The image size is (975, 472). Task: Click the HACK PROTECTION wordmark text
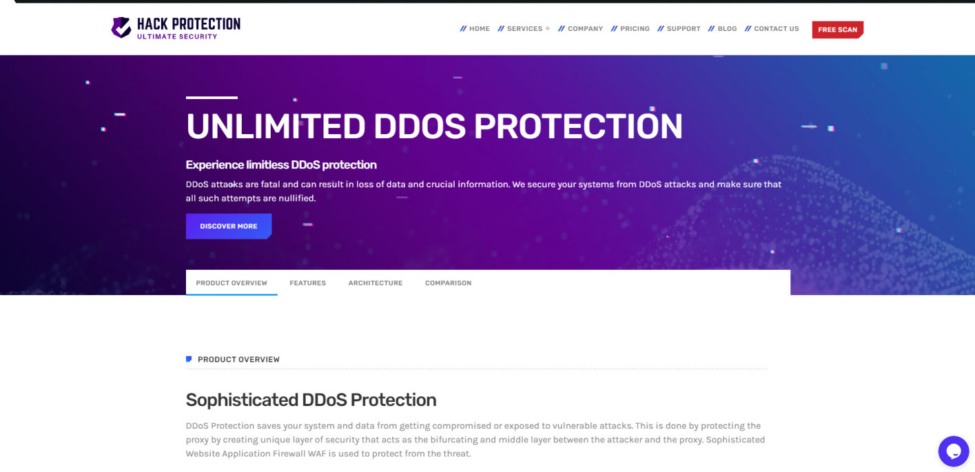[x=187, y=25]
